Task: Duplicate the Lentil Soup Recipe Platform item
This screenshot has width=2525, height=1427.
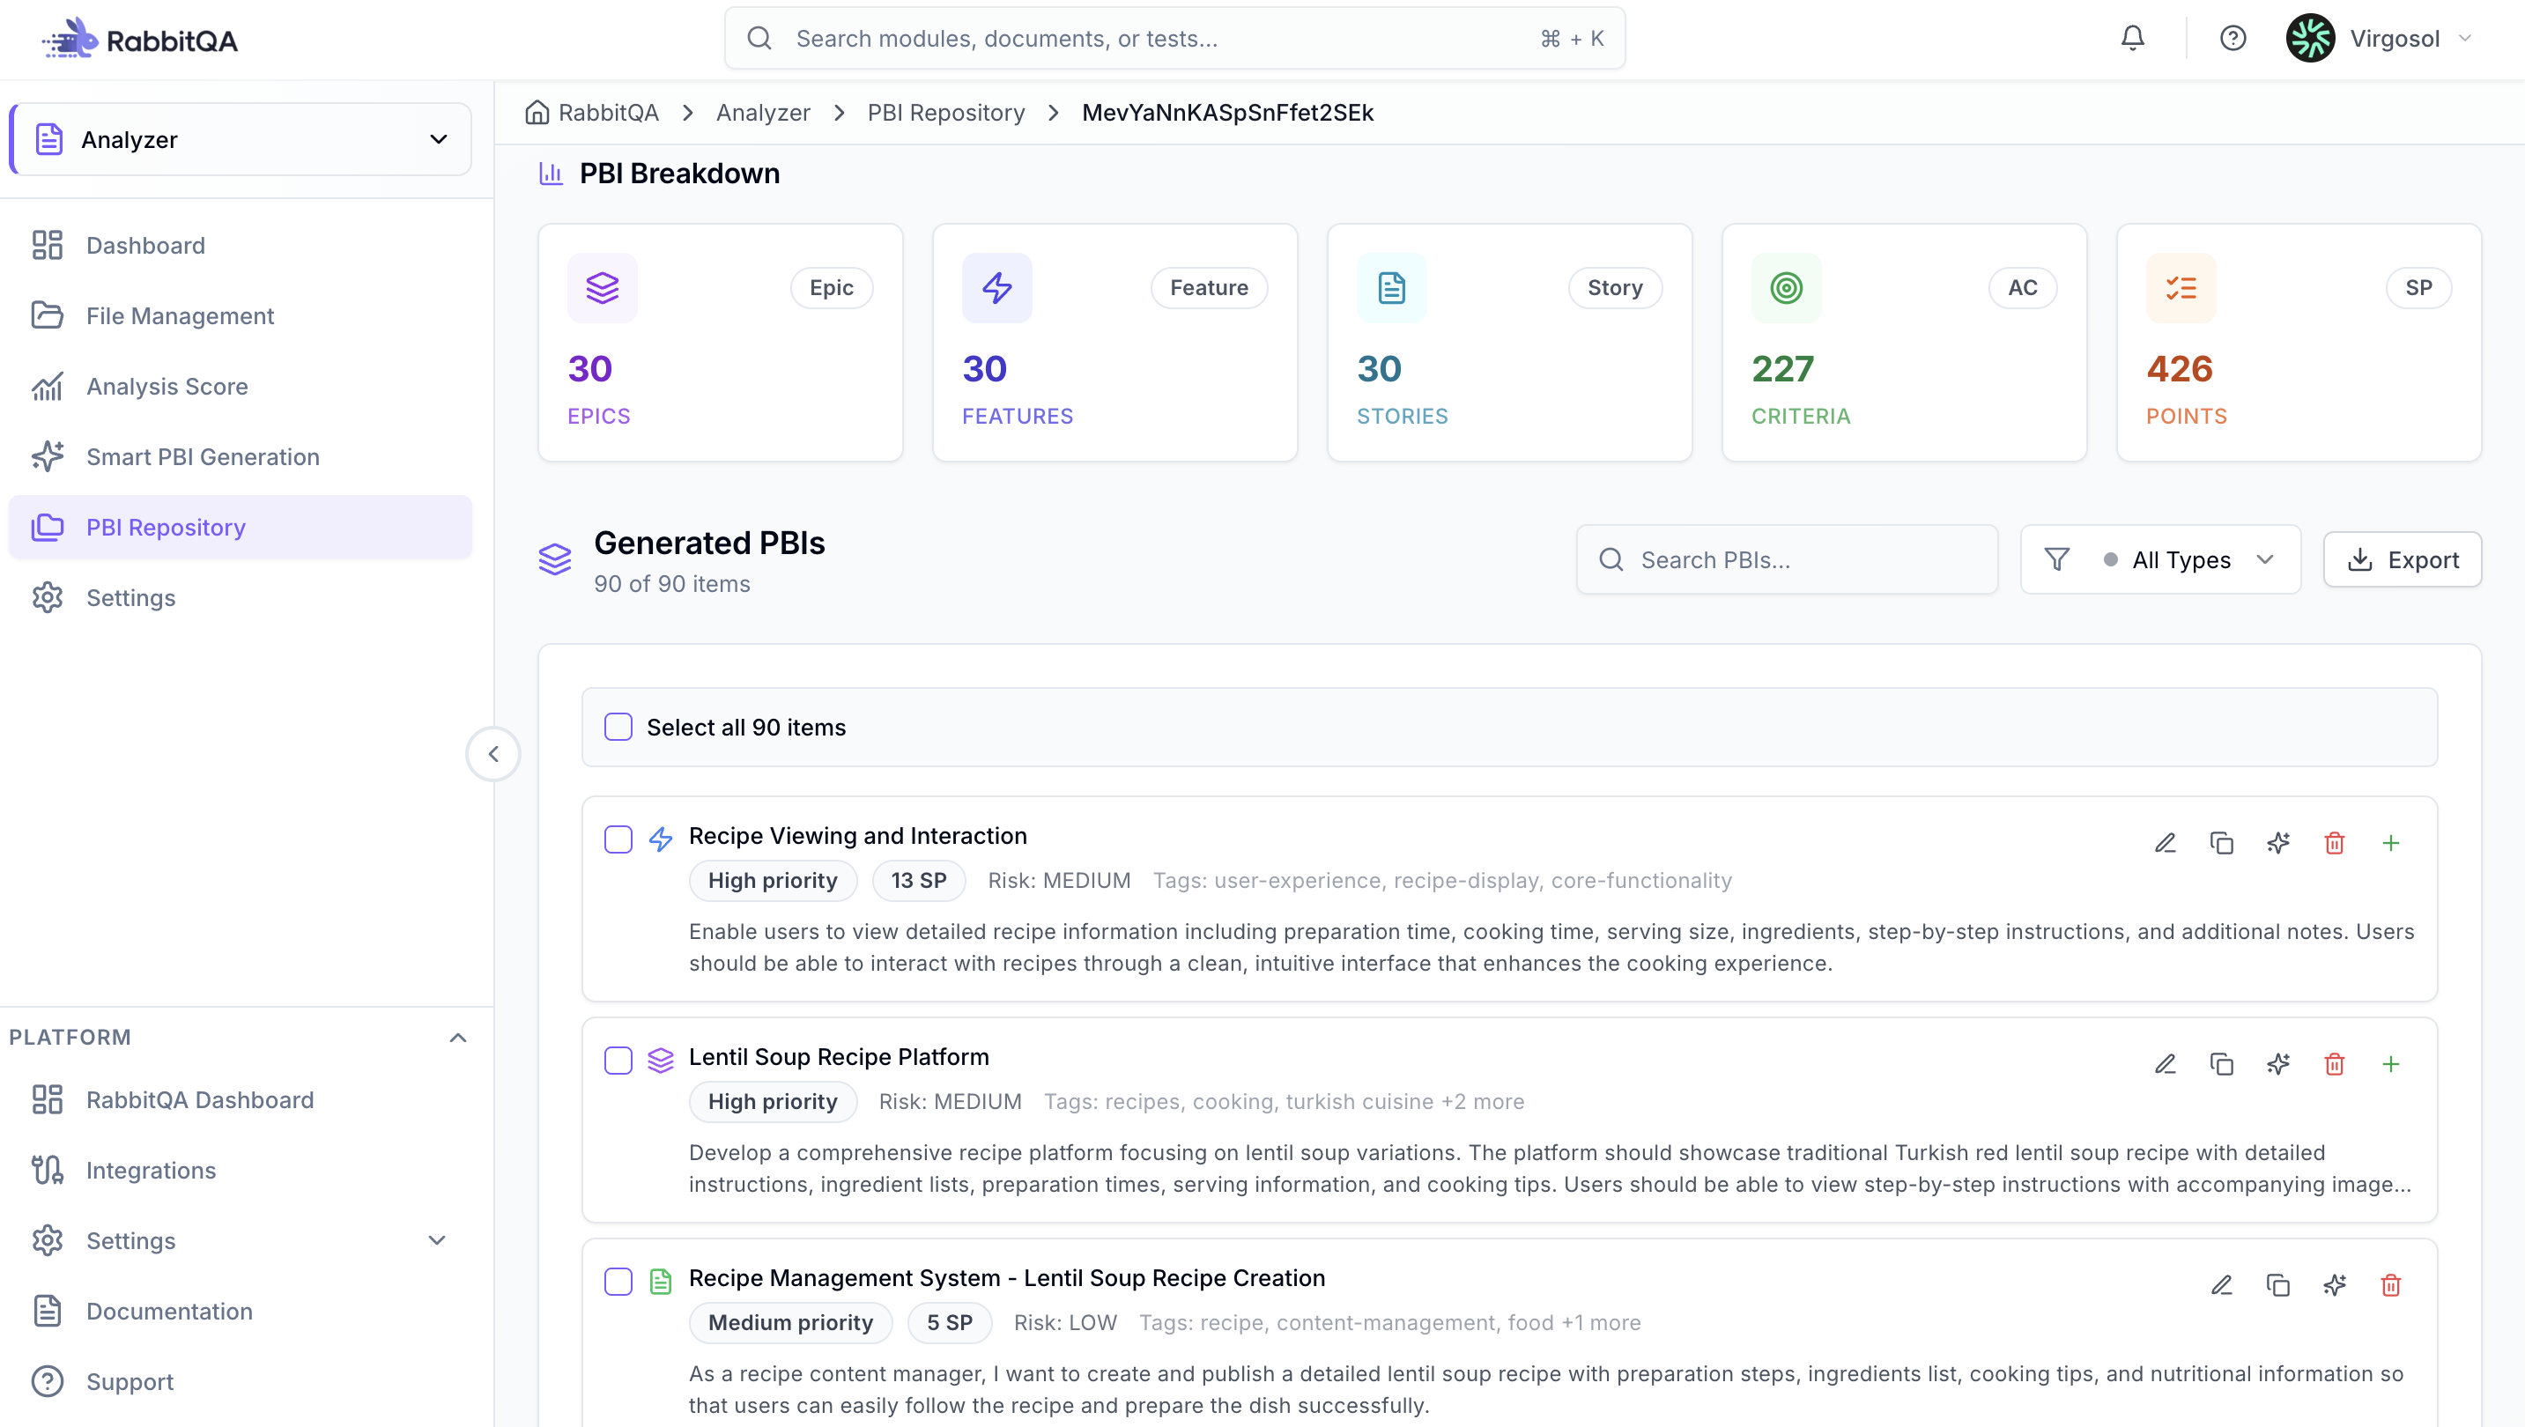Action: (2221, 1063)
